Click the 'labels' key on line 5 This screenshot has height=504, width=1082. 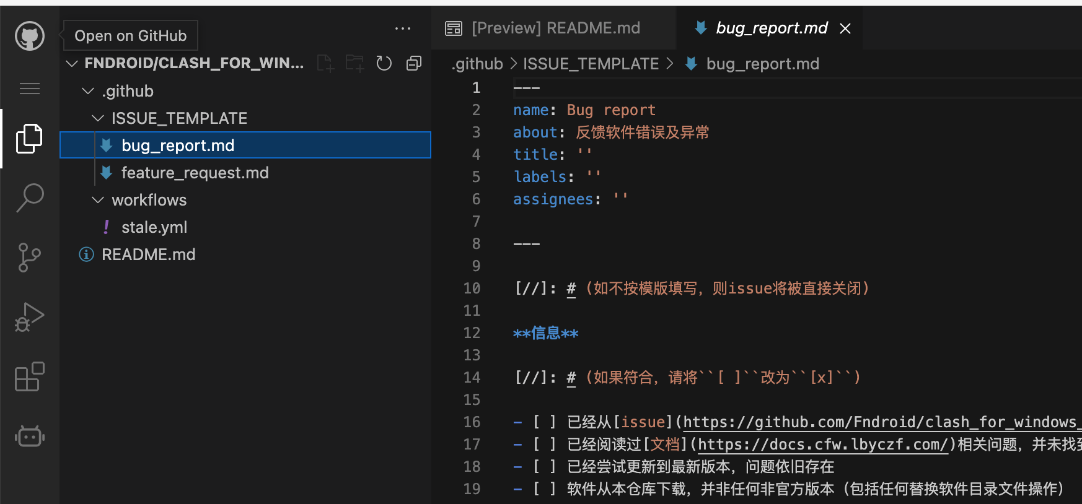[x=540, y=177]
